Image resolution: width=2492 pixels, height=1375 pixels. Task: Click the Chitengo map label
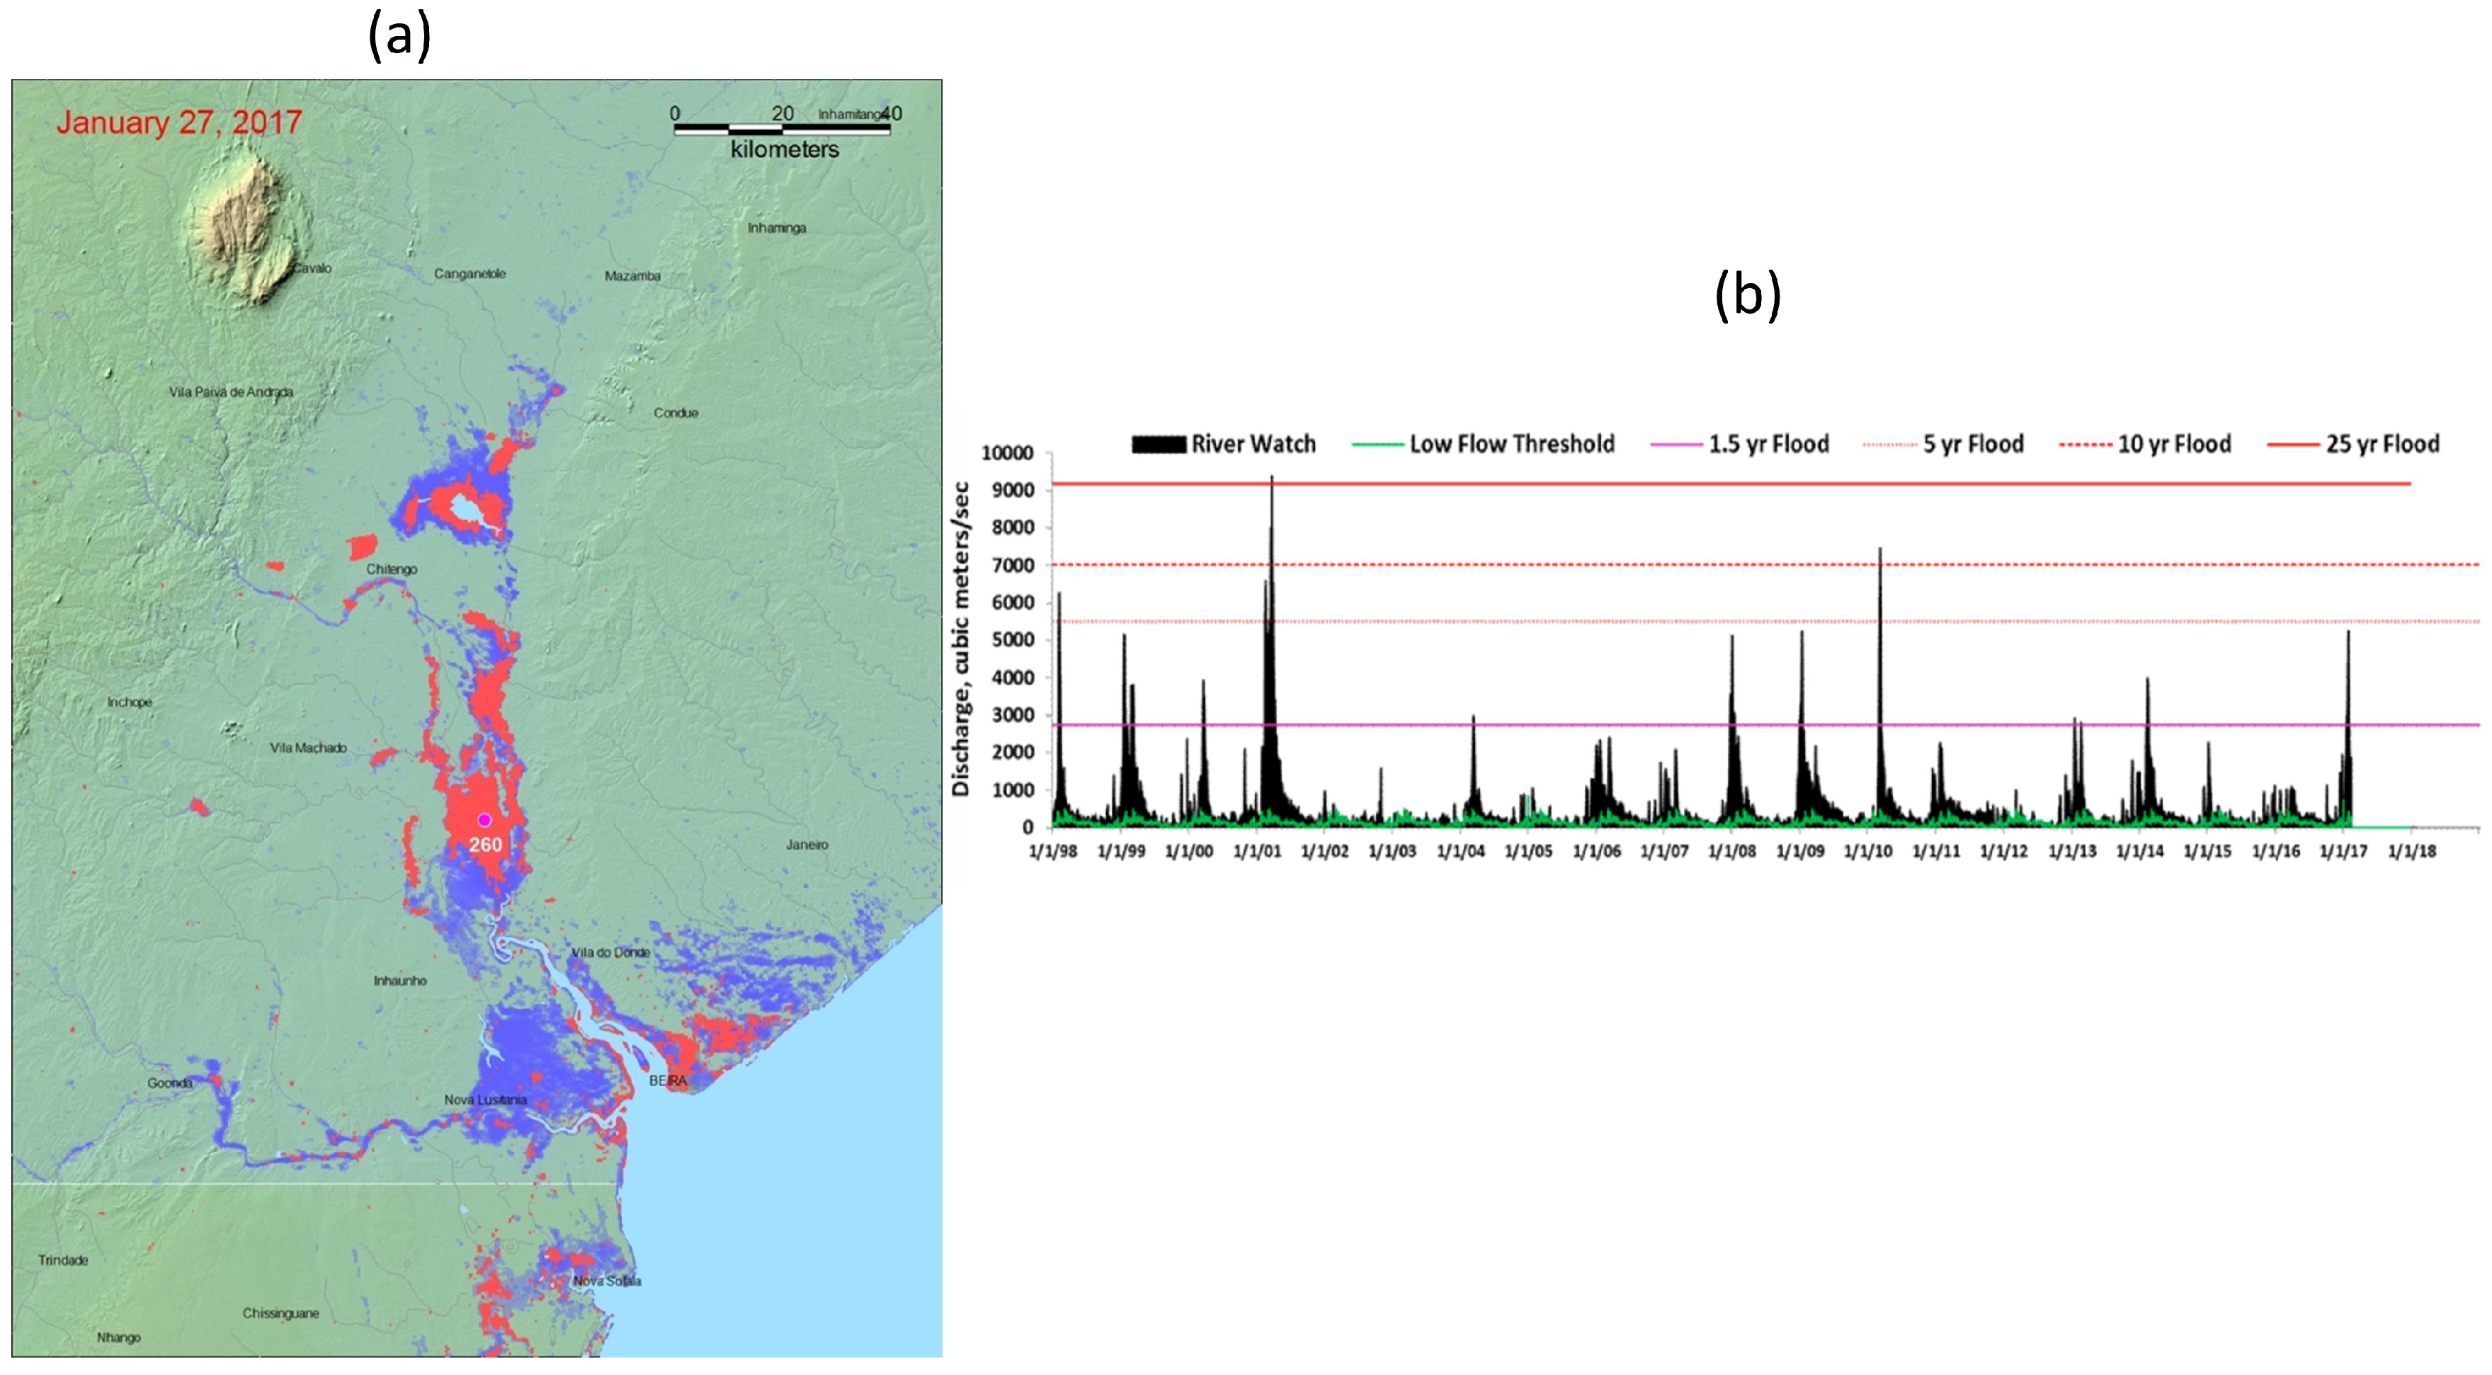pyautogui.click(x=392, y=569)
